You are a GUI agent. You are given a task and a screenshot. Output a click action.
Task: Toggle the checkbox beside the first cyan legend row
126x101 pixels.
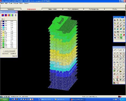coord(1,27)
